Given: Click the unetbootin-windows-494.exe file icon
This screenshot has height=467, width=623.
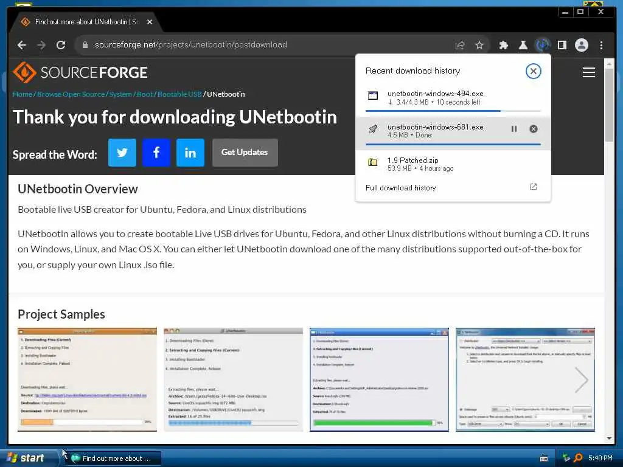Looking at the screenshot, I should pyautogui.click(x=373, y=95).
